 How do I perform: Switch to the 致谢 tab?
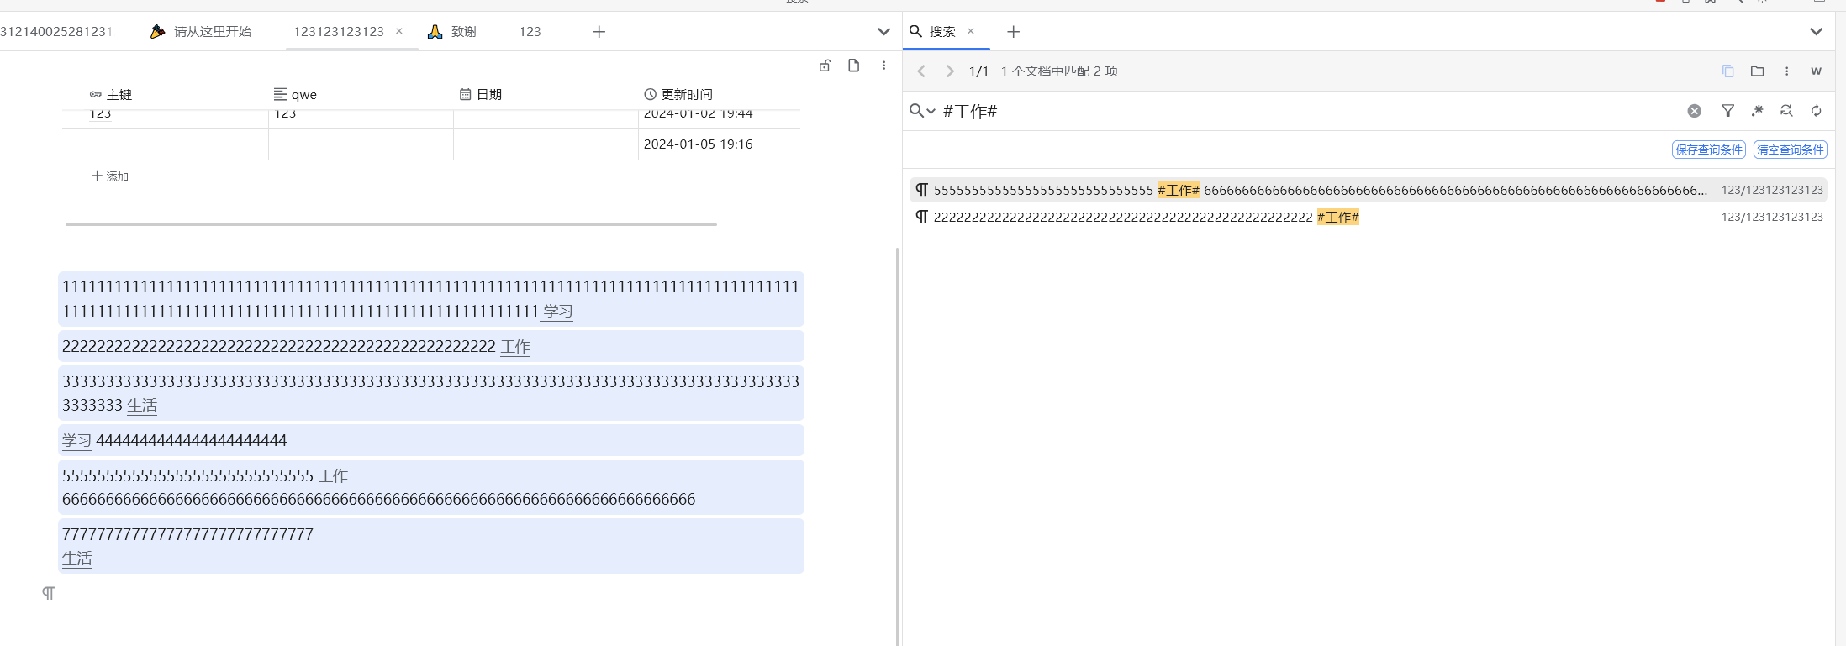tap(452, 32)
